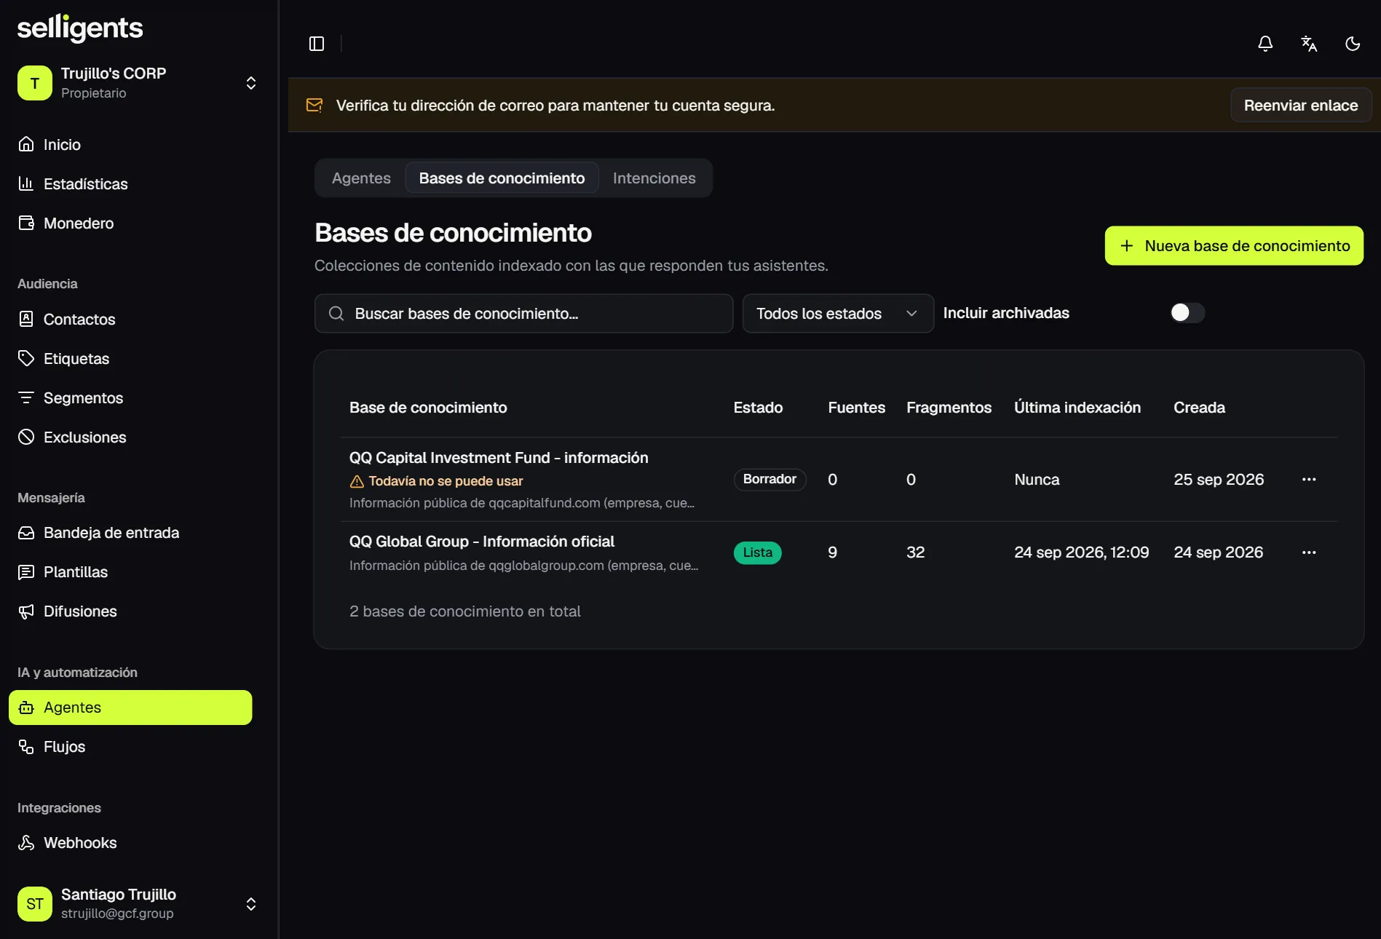Click the Estadísticas chart icon
Image resolution: width=1381 pixels, height=939 pixels.
[26, 183]
